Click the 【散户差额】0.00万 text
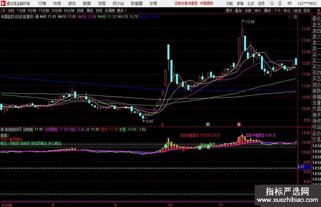This screenshot has height=207, width=321. pyautogui.click(x=261, y=135)
